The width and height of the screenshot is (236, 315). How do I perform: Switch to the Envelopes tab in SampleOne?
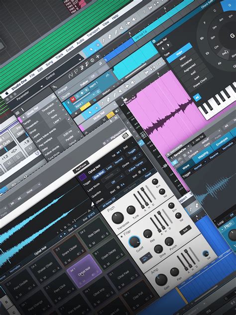coord(222,142)
